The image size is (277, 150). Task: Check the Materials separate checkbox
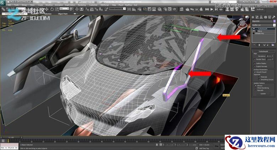coord(259,77)
